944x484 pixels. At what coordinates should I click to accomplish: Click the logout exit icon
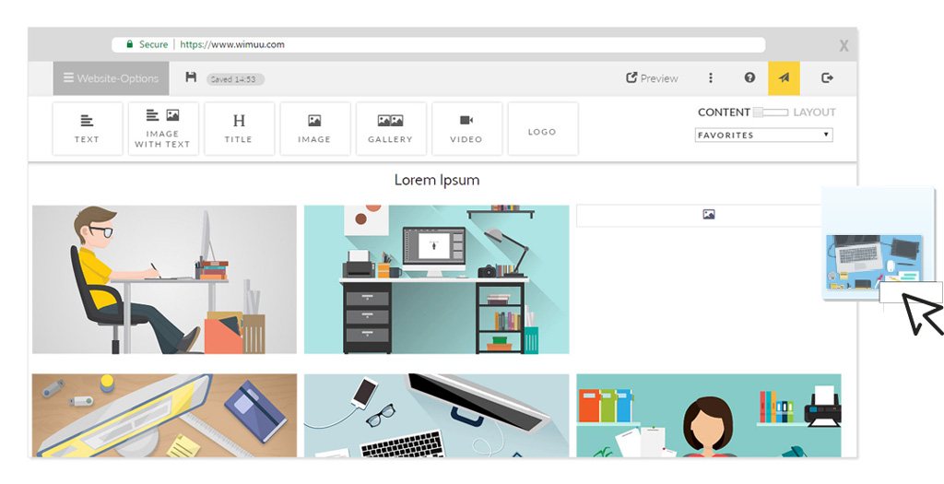tap(827, 77)
